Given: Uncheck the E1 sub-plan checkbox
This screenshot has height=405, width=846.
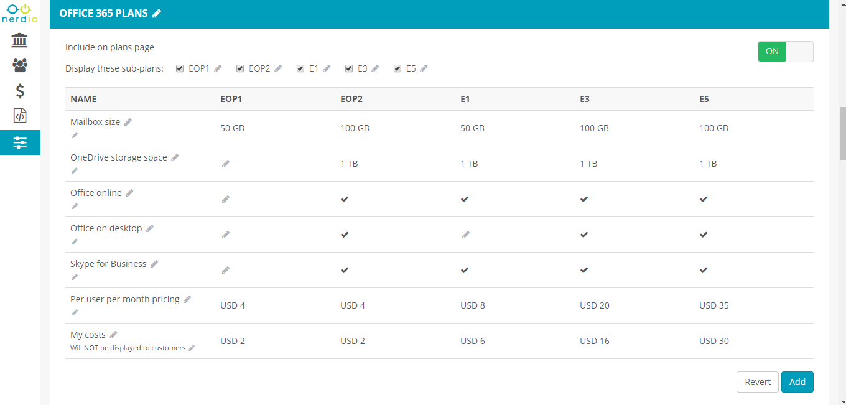Looking at the screenshot, I should (300, 68).
